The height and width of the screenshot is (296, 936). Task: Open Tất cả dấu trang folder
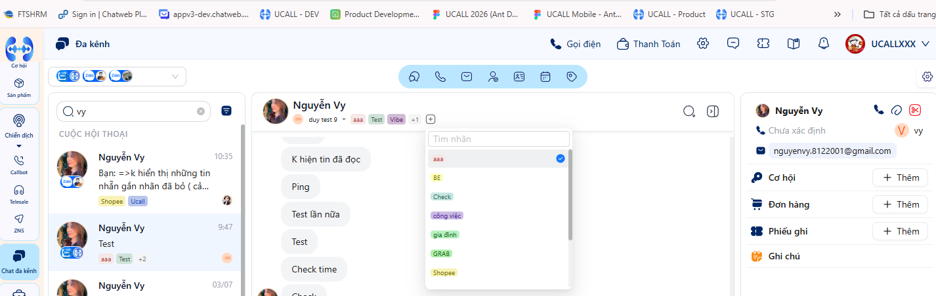[x=899, y=14]
